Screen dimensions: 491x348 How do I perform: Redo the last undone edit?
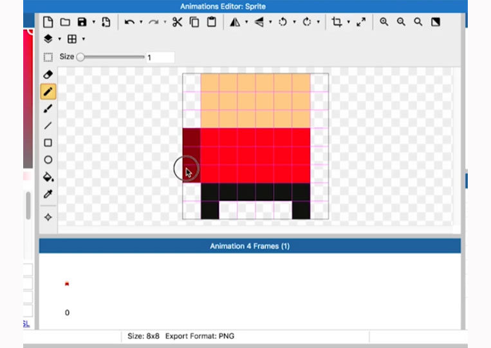click(x=153, y=23)
